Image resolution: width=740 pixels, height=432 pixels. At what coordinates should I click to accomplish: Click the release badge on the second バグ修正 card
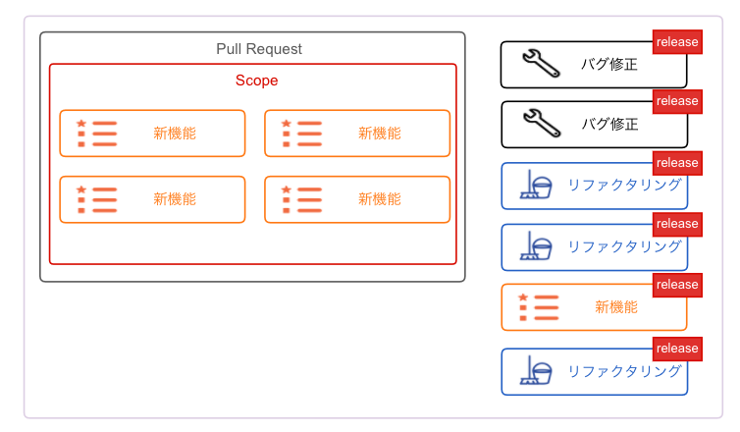click(677, 101)
